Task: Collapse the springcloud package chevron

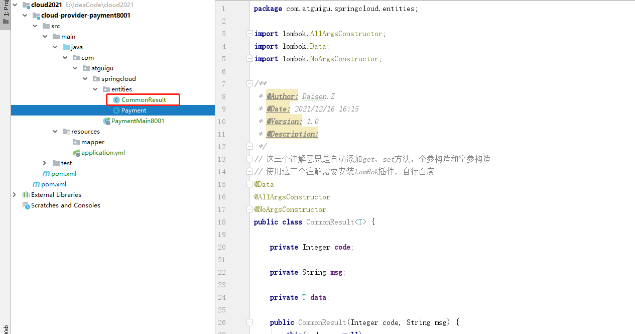Action: click(85, 78)
